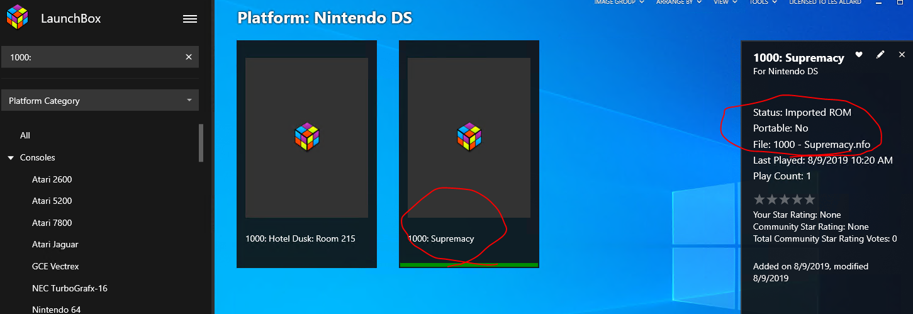Select Nintendo 64 platform
Image resolution: width=913 pixels, height=314 pixels.
(56, 309)
